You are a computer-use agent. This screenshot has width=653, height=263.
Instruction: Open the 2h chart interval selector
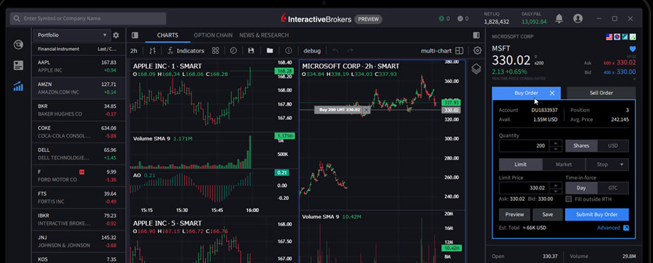pyautogui.click(x=133, y=51)
